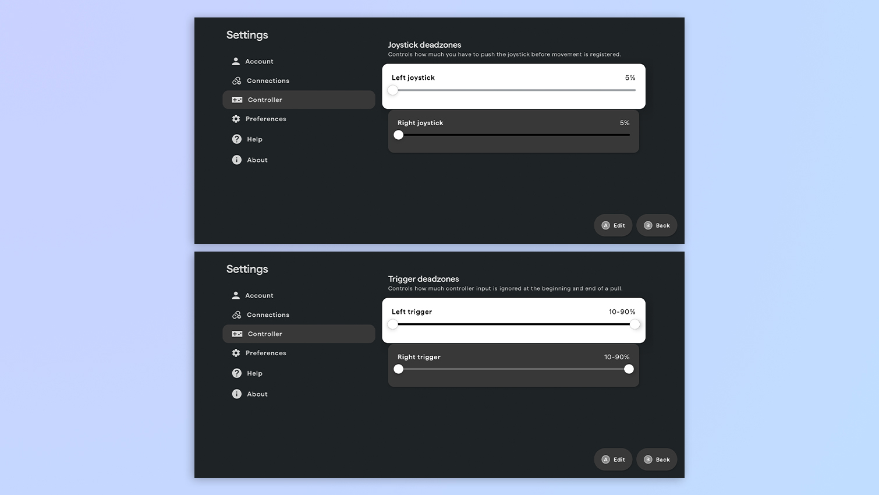Click the Preferences gear icon

236,119
